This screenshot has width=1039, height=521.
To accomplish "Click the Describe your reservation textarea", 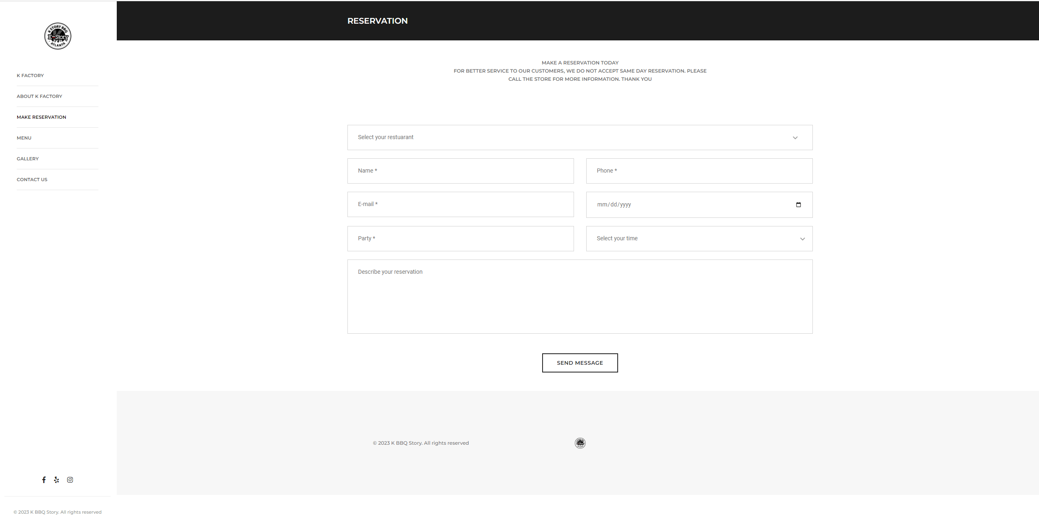I will [x=580, y=297].
